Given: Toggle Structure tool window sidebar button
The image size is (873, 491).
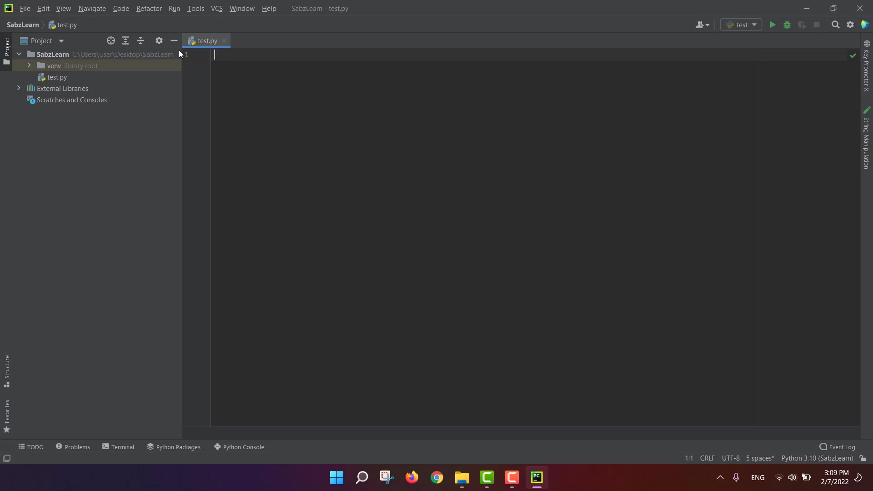Looking at the screenshot, I should pyautogui.click(x=7, y=371).
